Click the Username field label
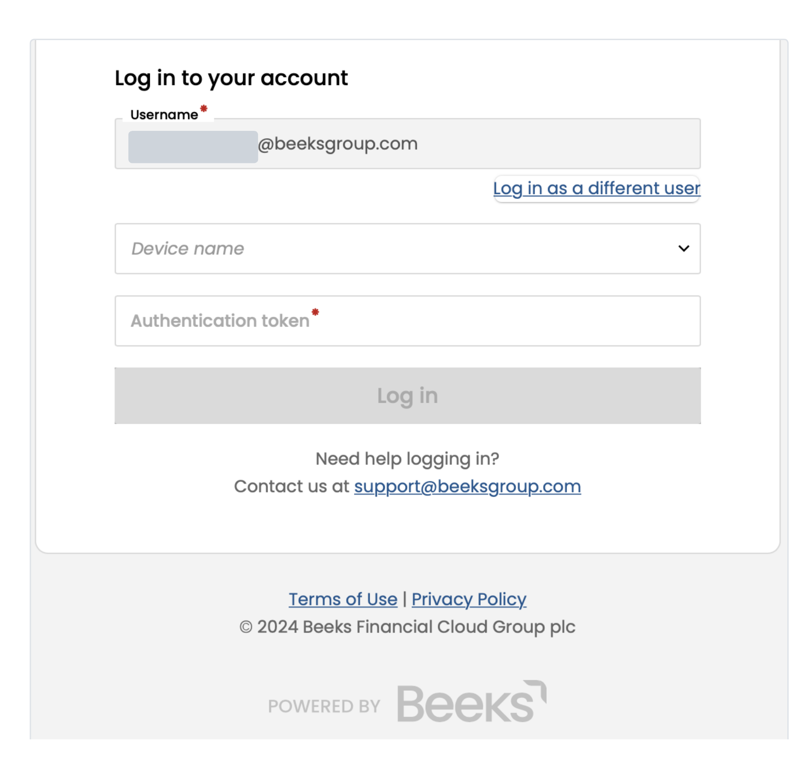Image resolution: width=810 pixels, height=758 pixels. coord(164,115)
